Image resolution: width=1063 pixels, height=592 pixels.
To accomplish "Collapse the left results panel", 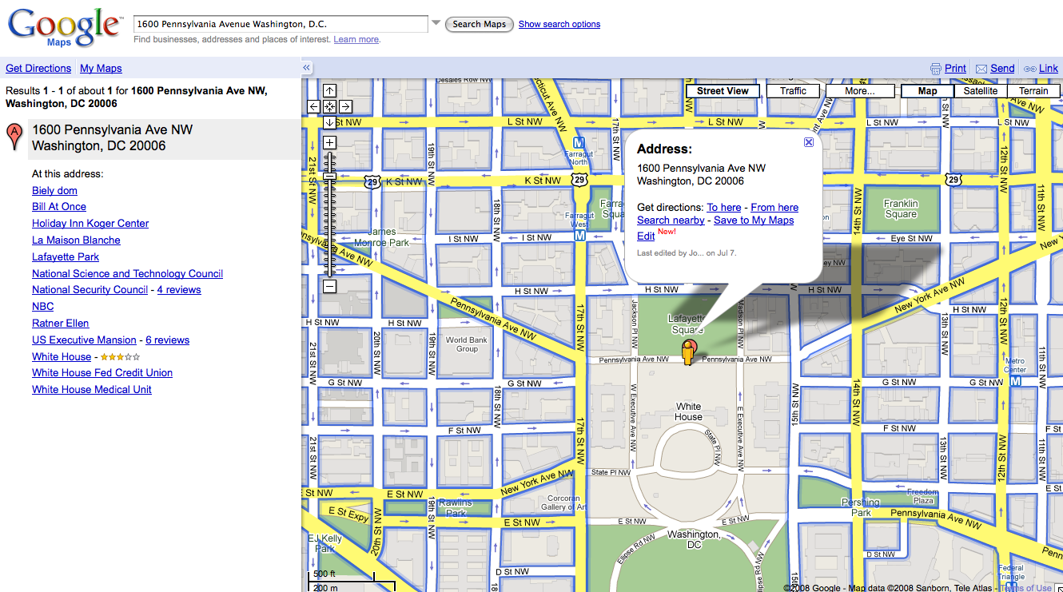I will click(306, 69).
